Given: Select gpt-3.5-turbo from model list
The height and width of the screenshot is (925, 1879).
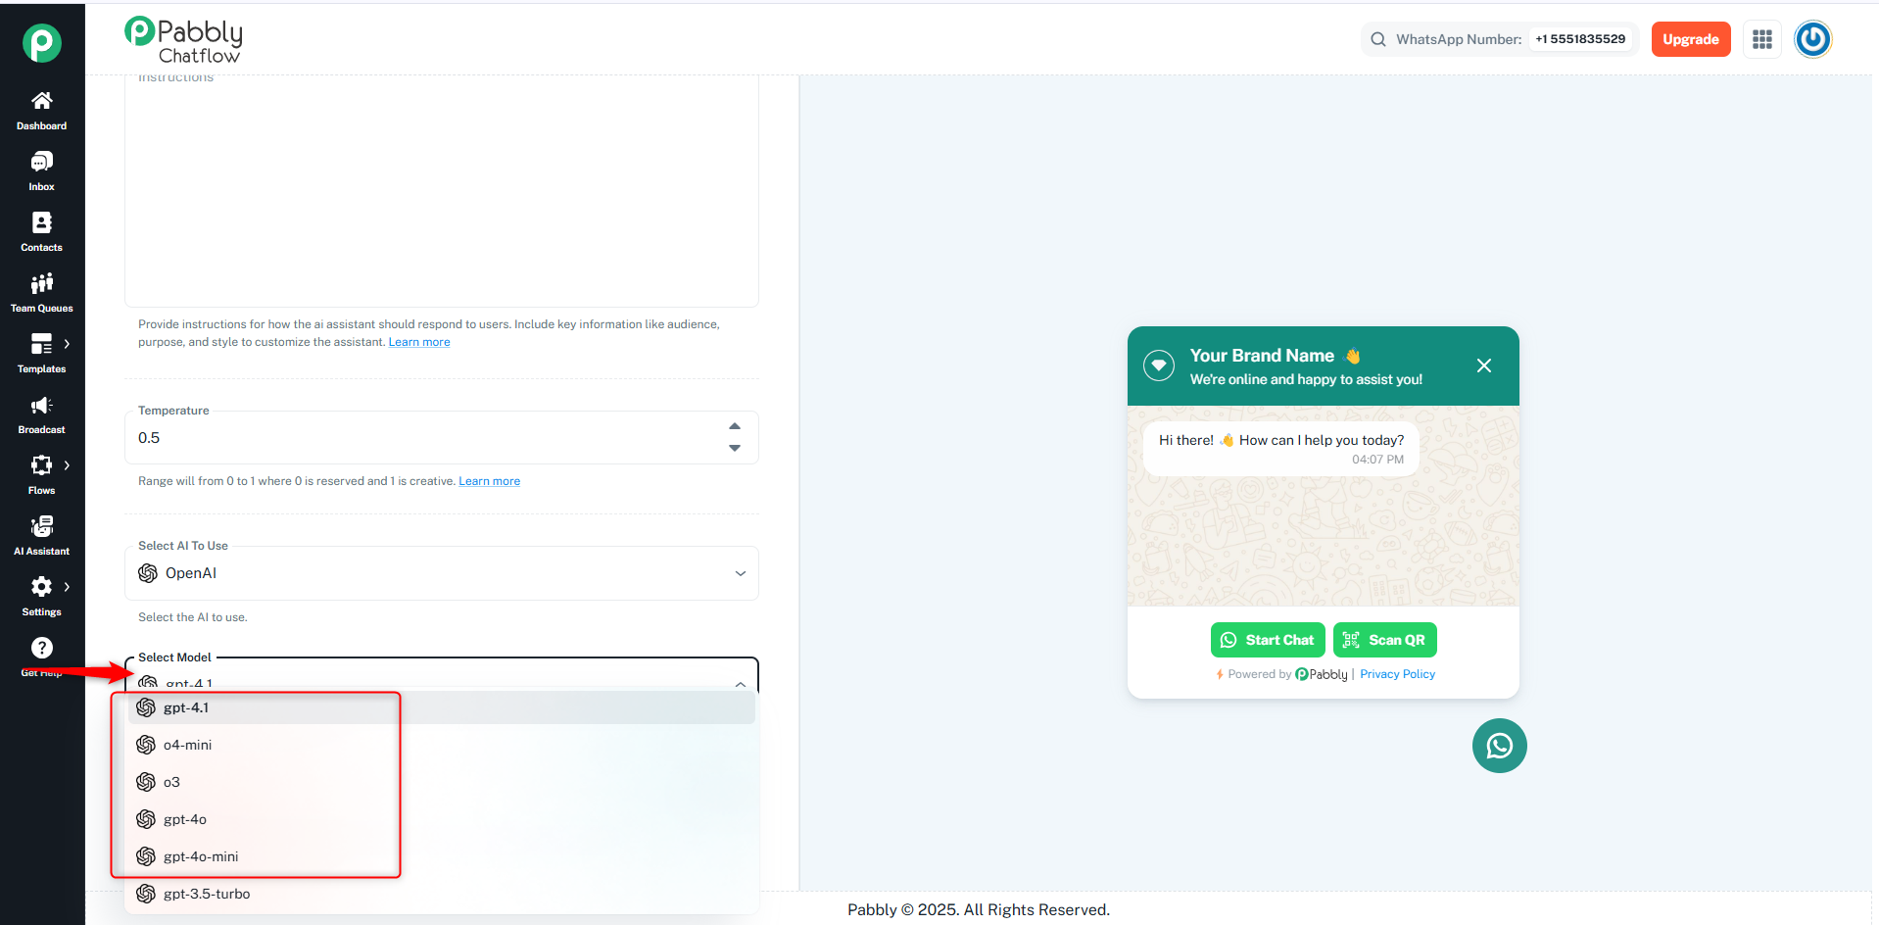Looking at the screenshot, I should pos(442,894).
